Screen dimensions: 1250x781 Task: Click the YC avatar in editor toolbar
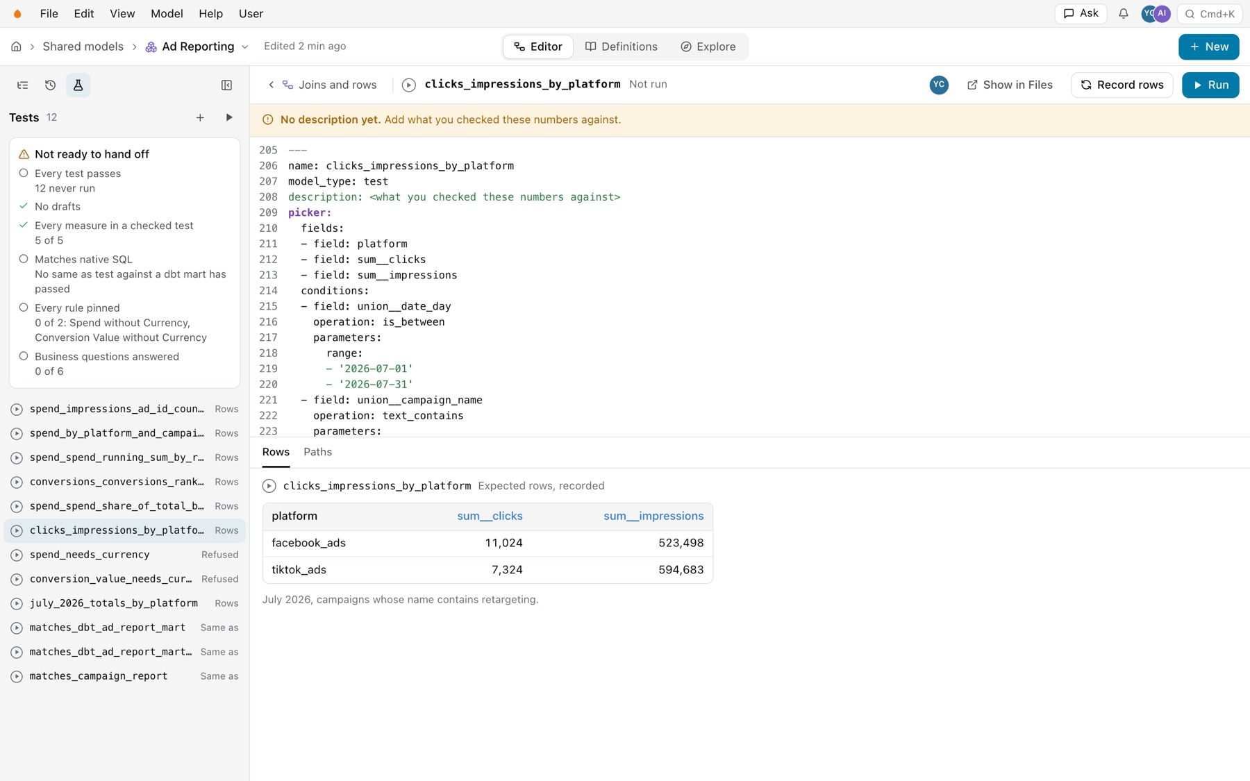[939, 85]
